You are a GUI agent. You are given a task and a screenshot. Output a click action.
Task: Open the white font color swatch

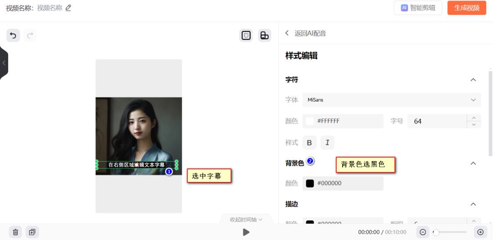[310, 121]
